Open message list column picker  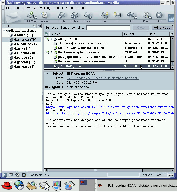(172, 34)
